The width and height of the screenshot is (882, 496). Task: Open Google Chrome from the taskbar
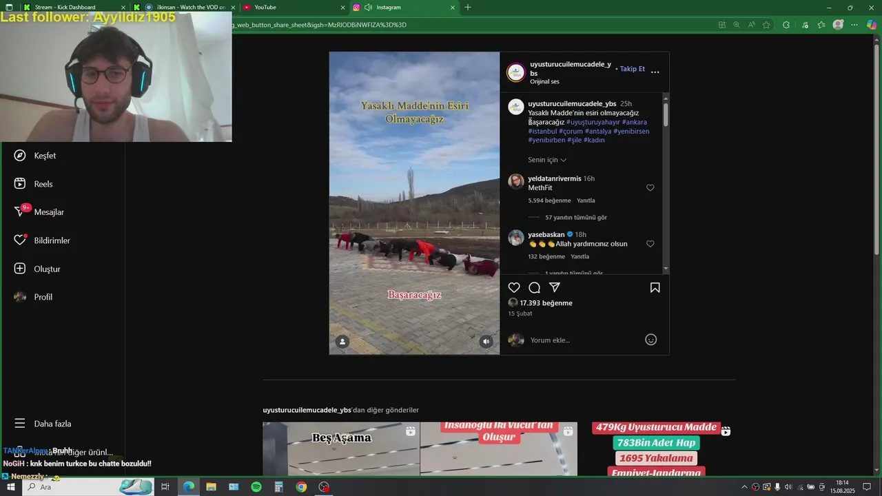tap(301, 487)
